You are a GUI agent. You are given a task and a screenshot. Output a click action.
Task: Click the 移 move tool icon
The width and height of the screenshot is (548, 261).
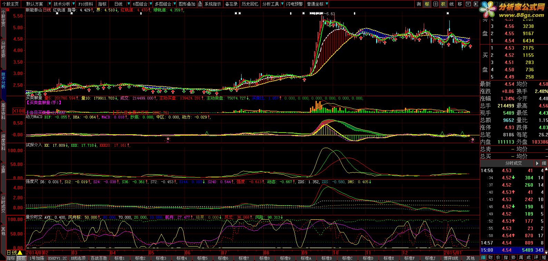(x=460, y=4)
